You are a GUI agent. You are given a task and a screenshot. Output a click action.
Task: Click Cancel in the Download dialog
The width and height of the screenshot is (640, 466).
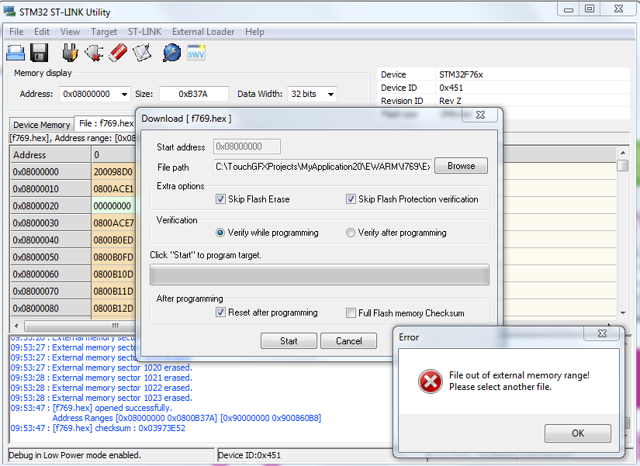click(x=348, y=341)
